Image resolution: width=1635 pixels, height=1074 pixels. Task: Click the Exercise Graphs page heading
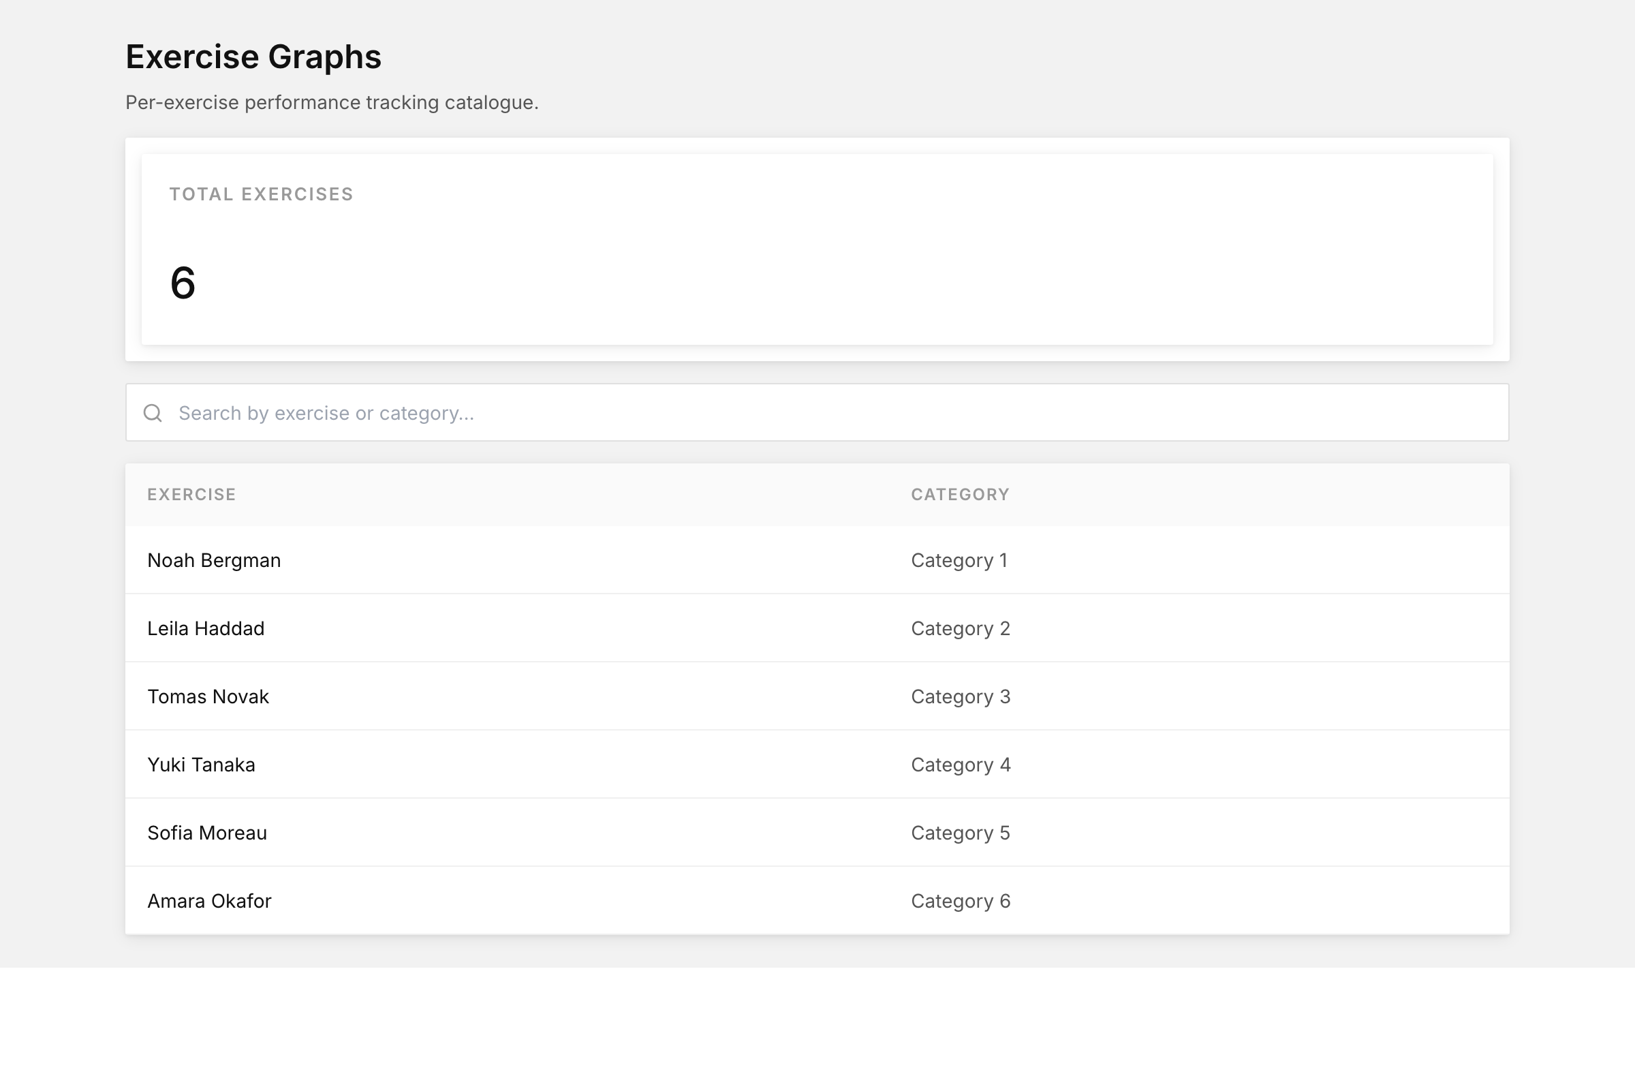coord(253,57)
